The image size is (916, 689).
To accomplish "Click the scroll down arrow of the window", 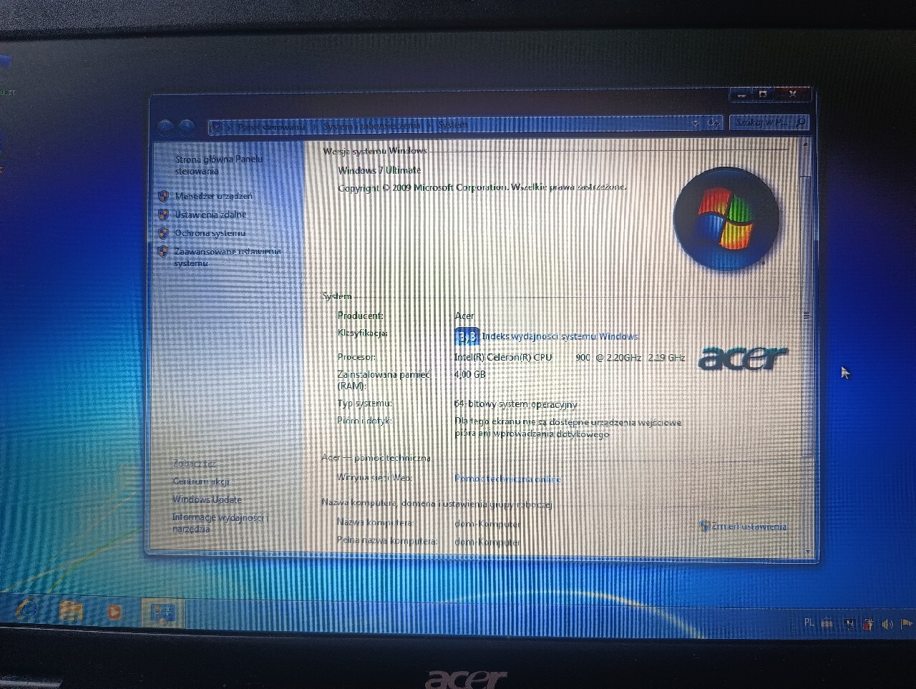I will [x=808, y=552].
